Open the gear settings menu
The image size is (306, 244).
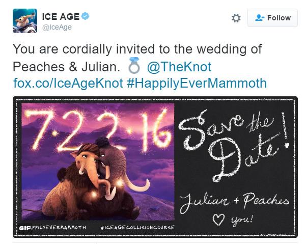pyautogui.click(x=236, y=18)
